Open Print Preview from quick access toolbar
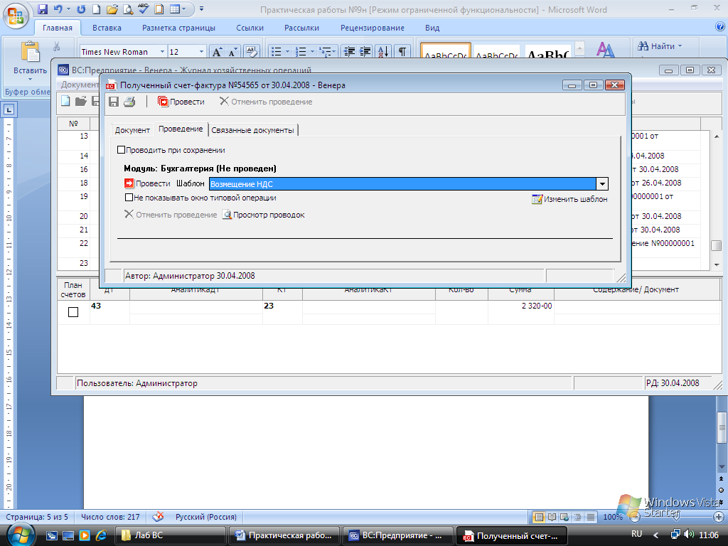 coord(128,9)
